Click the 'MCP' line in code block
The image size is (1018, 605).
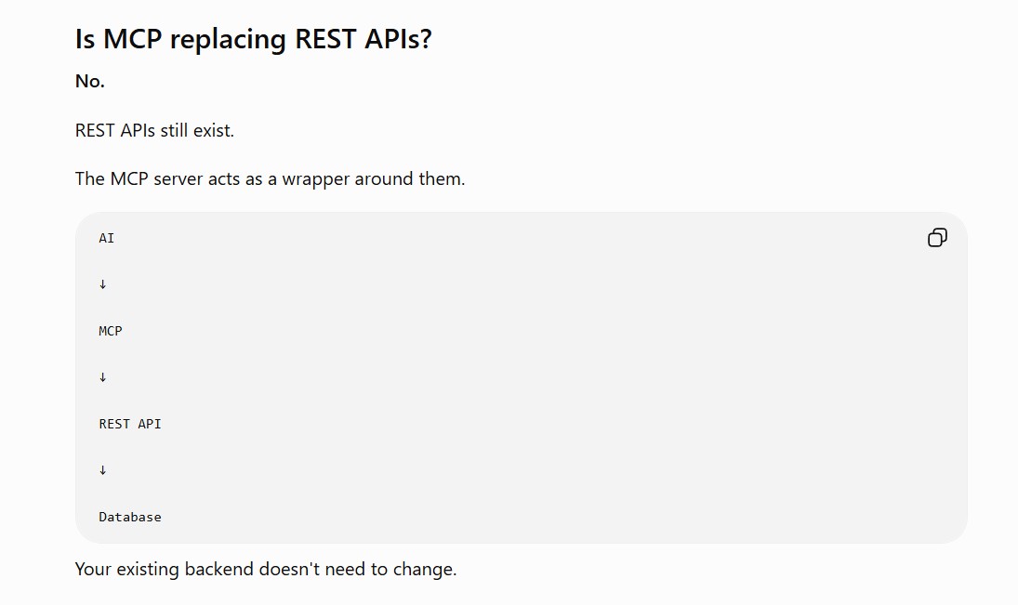point(111,331)
